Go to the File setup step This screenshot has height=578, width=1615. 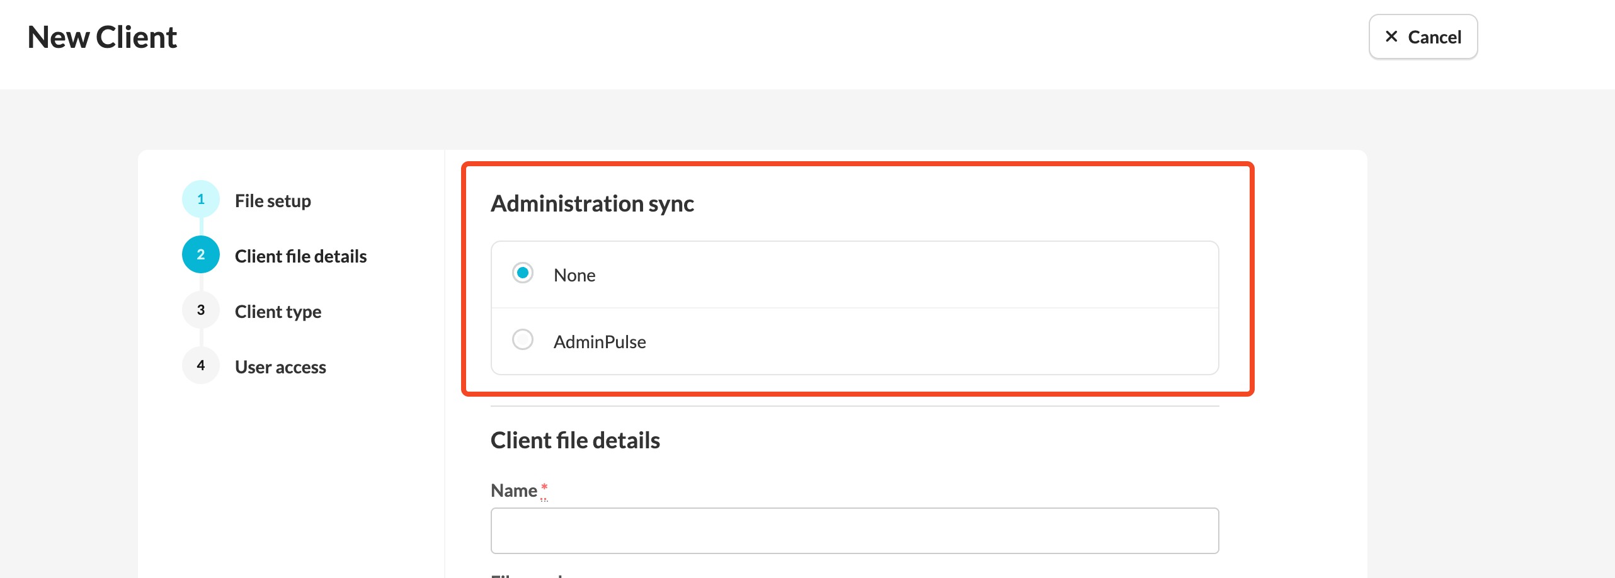[273, 201]
